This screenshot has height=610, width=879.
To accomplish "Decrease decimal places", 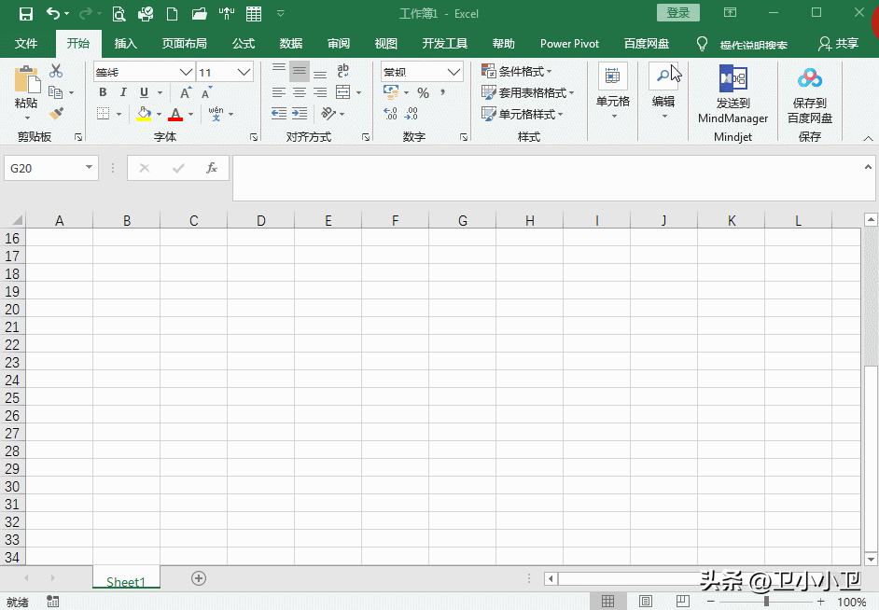I will coord(411,114).
